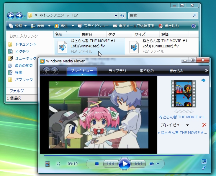Click ネトランアニメ in the address path
Image resolution: width=216 pixels, height=176 pixels.
click(52, 15)
